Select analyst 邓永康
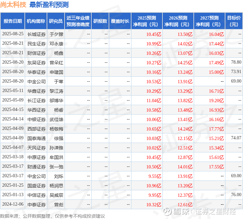 tap(56, 44)
